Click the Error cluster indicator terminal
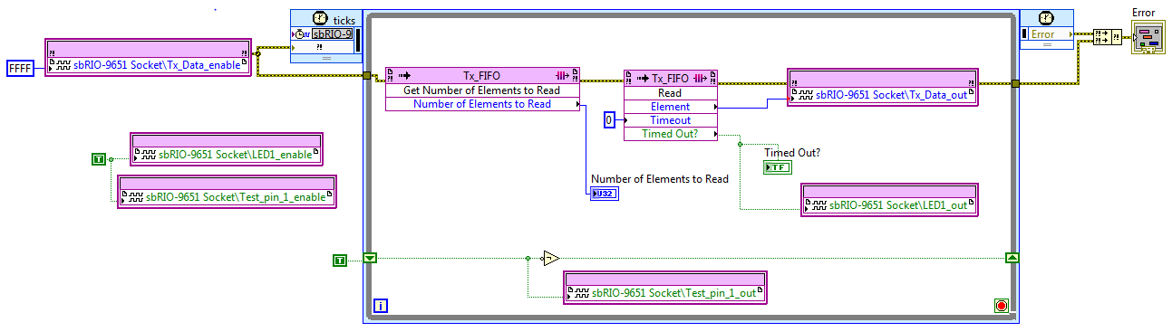The image size is (1172, 332). click(1148, 36)
